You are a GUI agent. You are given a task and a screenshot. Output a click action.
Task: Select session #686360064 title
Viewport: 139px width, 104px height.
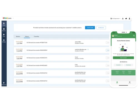point(37,50)
